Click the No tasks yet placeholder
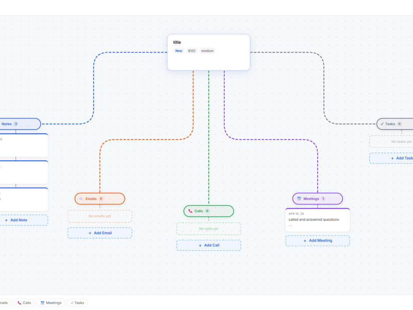 point(391,141)
